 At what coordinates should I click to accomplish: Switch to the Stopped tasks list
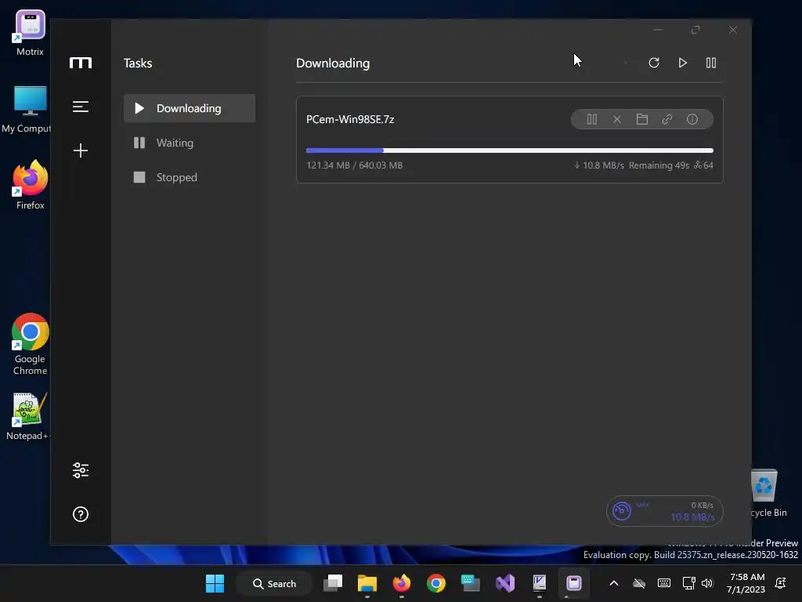tap(190, 177)
